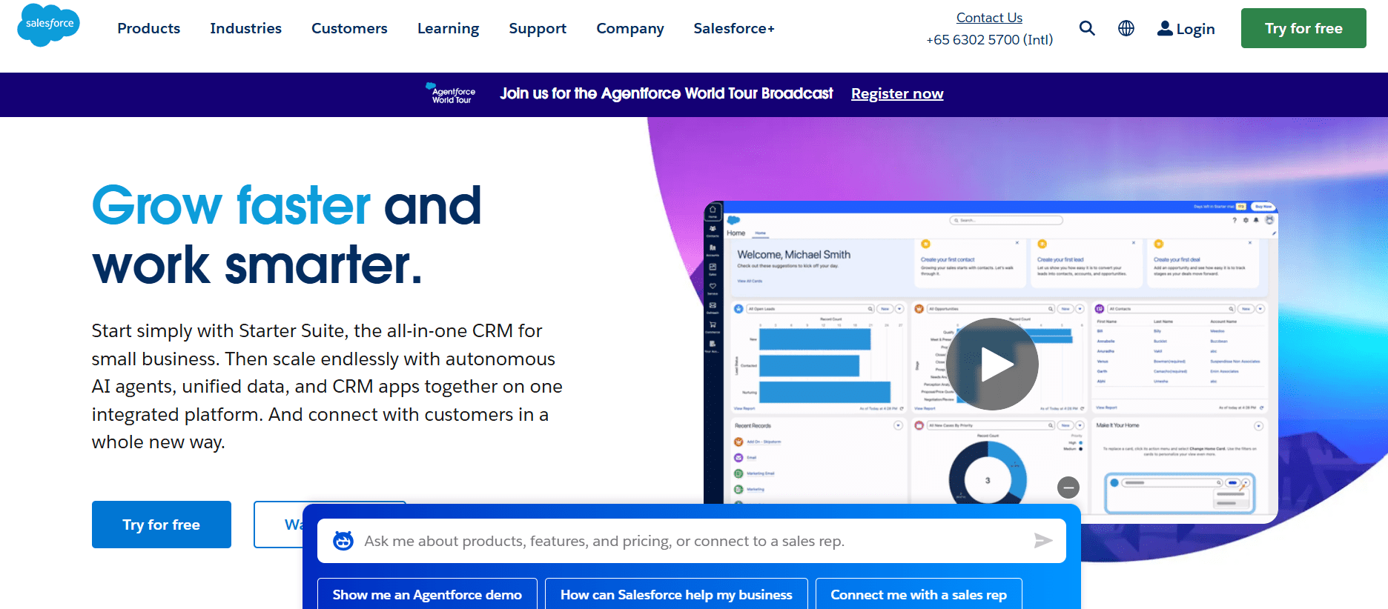Select How can Salesforce help my business
This screenshot has height=609, width=1388.
pyautogui.click(x=676, y=594)
